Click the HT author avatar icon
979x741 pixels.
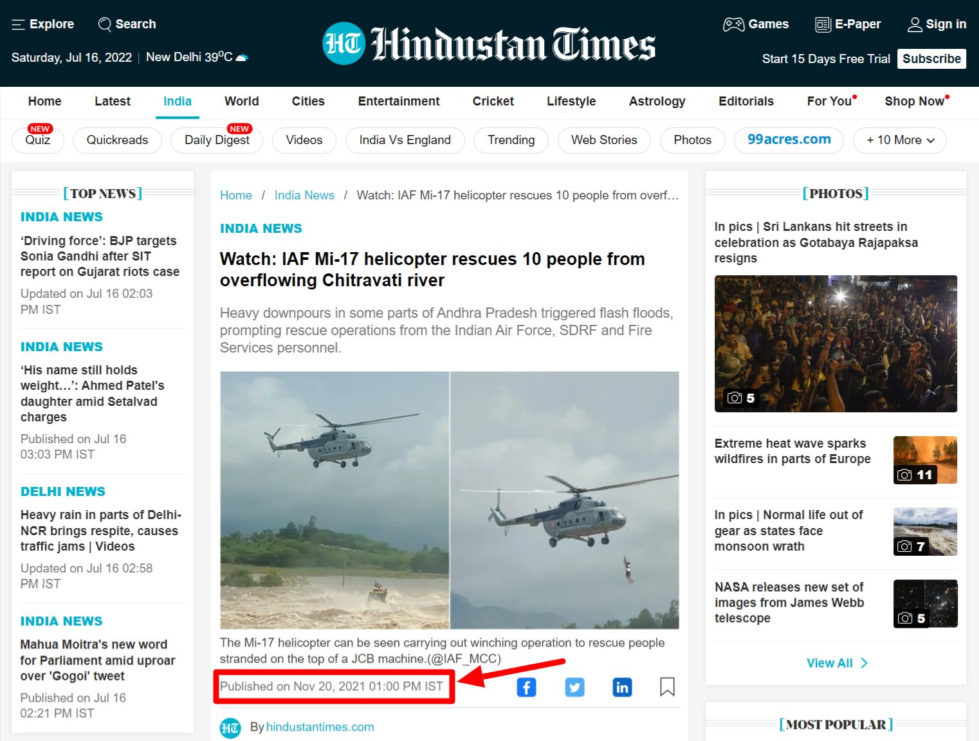coord(230,727)
